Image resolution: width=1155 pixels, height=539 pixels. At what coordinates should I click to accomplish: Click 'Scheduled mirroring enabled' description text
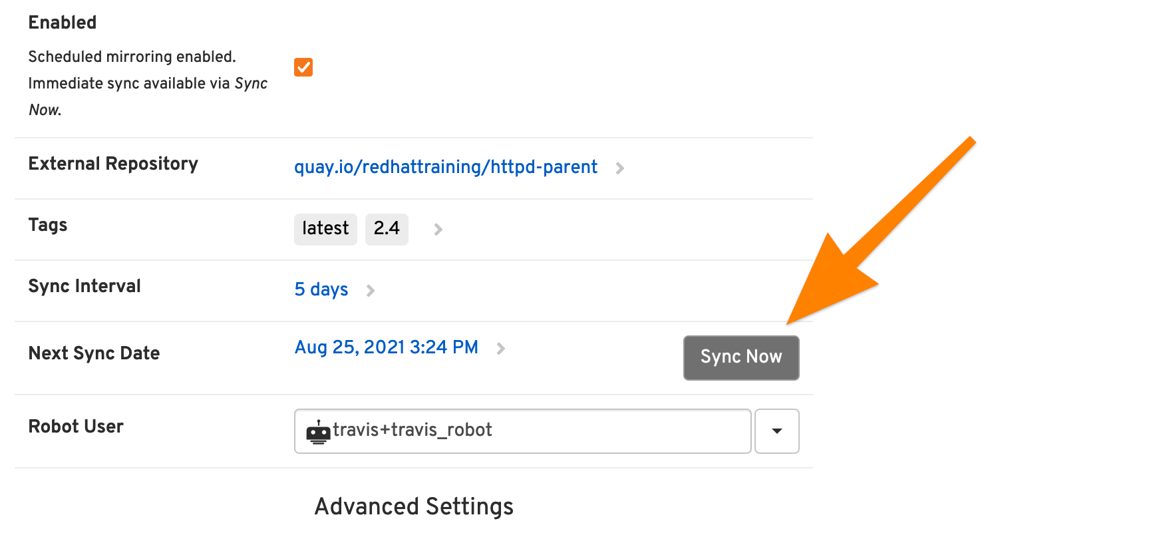click(x=132, y=57)
